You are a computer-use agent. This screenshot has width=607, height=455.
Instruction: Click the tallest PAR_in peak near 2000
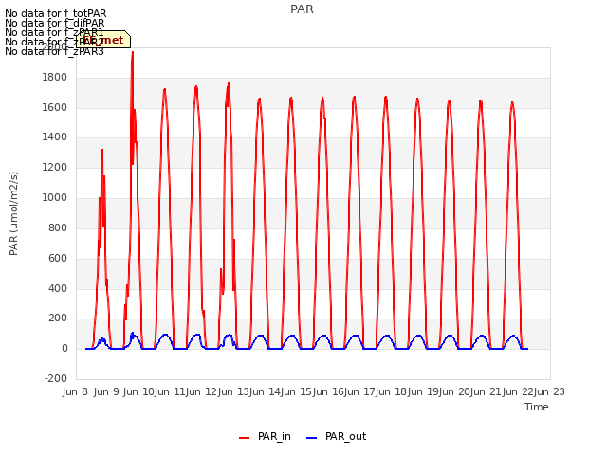(x=133, y=53)
